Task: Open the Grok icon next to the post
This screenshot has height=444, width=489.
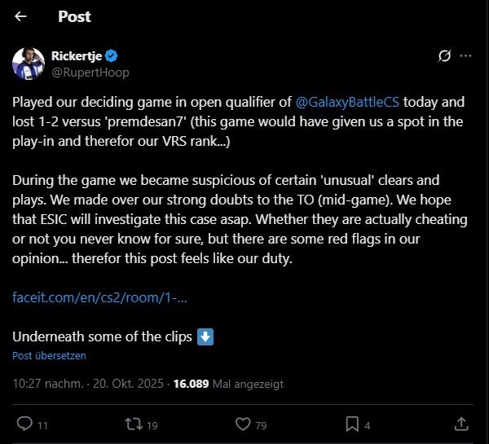Action: (x=445, y=57)
